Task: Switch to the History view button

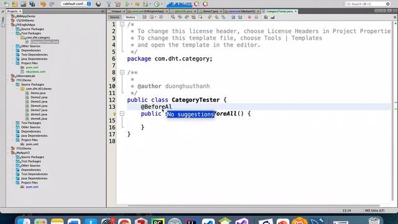Action: (130, 17)
